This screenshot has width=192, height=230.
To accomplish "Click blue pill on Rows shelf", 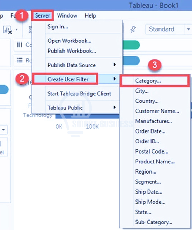I will tap(131, 60).
